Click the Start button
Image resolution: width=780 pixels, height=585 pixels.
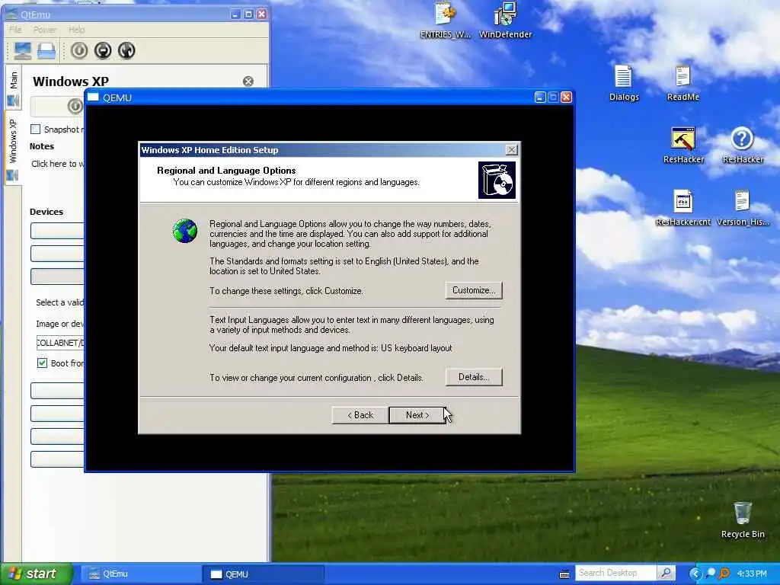point(36,574)
